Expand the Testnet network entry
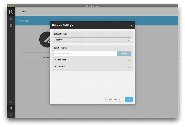Screen dimensions: 185x127 tap(55, 67)
